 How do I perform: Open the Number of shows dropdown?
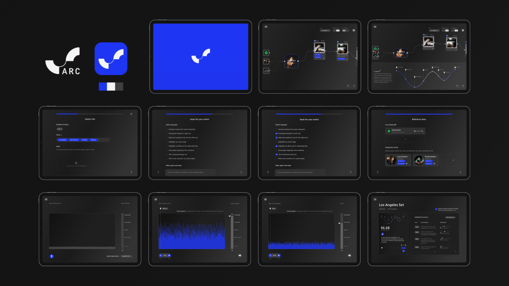[x=59, y=129]
